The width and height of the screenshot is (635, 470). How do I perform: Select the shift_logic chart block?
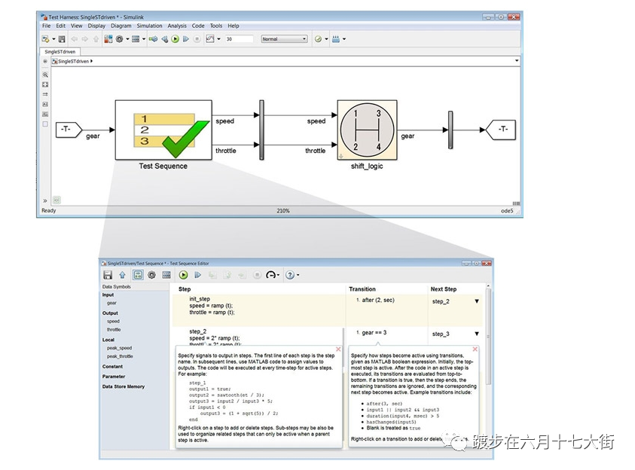367,130
